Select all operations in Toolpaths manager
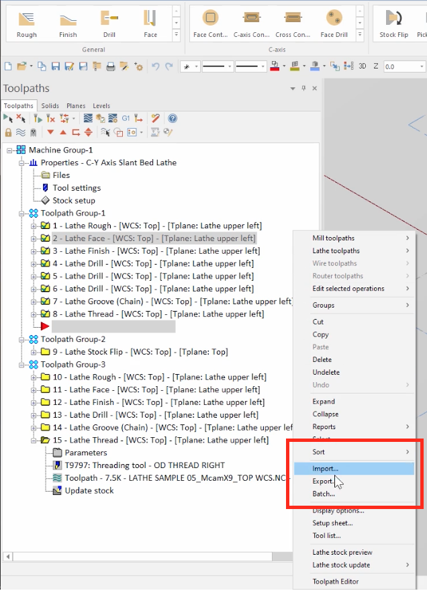The height and width of the screenshot is (595, 427). (7, 118)
